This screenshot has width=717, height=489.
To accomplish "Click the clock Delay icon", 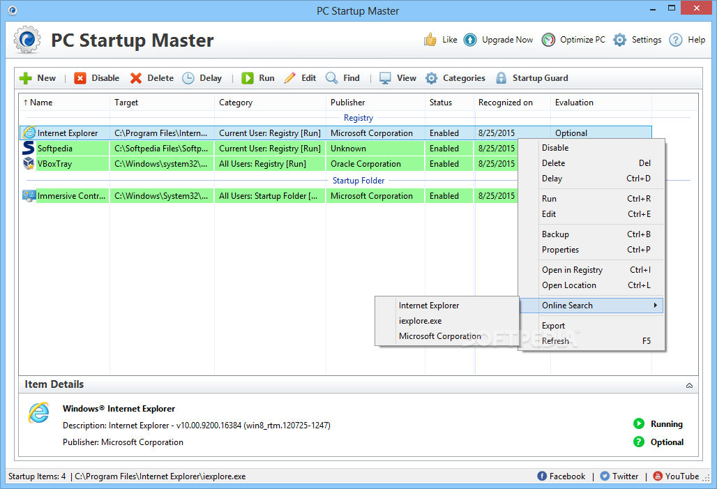I will (x=188, y=78).
